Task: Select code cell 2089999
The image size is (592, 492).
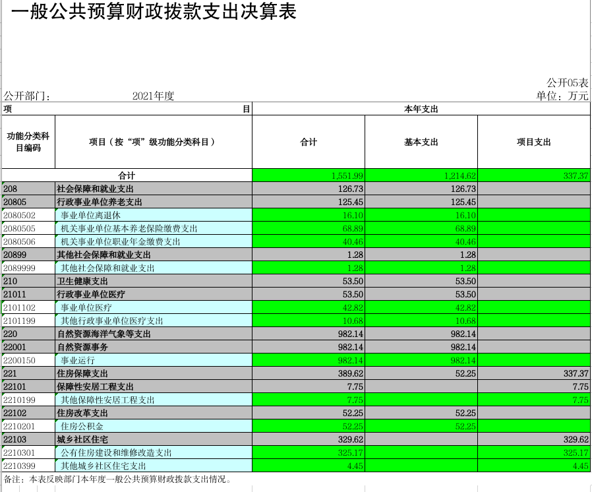Action: (x=28, y=268)
